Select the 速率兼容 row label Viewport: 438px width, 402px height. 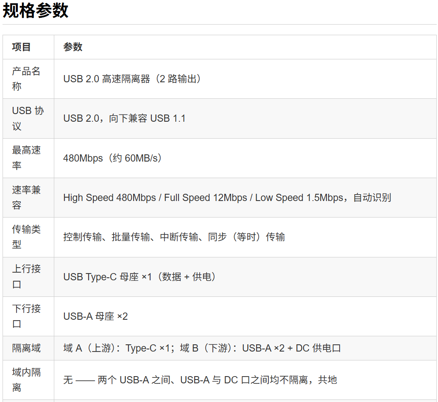click(26, 198)
